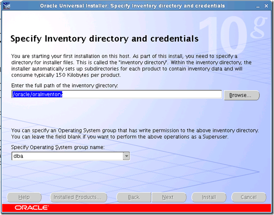Viewport: 274px width, 215px height.
Task: Click the dba group name text box
Action: pos(68,156)
